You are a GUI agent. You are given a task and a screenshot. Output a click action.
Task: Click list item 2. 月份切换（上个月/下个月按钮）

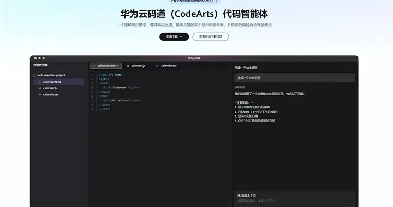click(x=256, y=112)
